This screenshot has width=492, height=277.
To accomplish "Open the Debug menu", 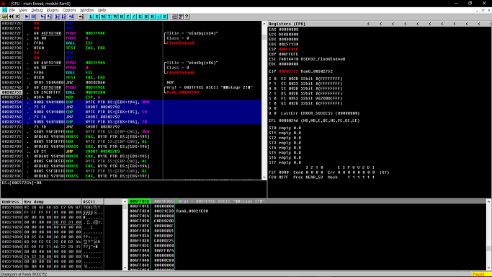I will coord(37,10).
